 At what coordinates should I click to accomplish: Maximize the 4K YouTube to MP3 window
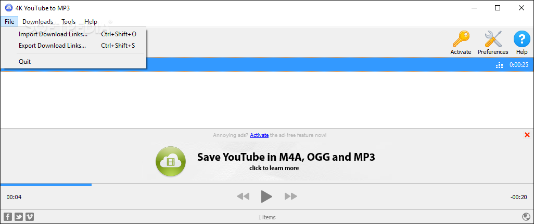pyautogui.click(x=498, y=8)
